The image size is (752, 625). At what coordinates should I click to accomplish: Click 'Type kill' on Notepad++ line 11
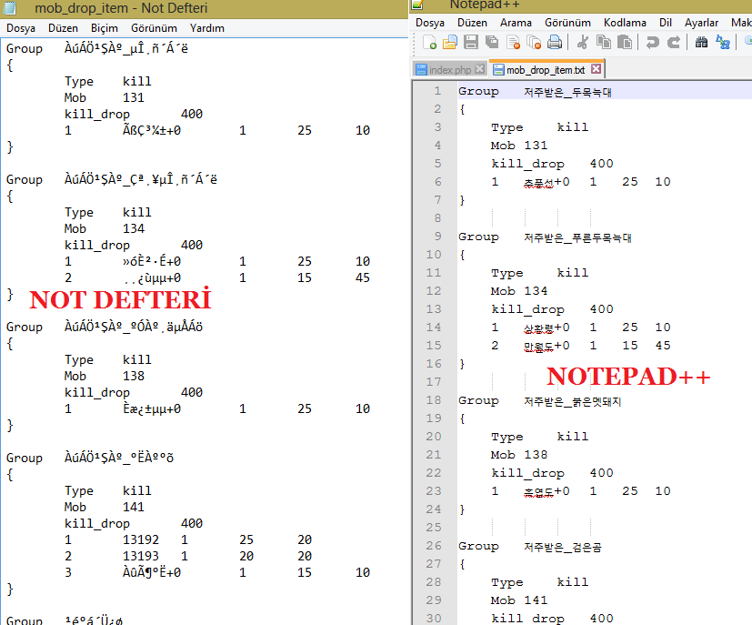539,273
